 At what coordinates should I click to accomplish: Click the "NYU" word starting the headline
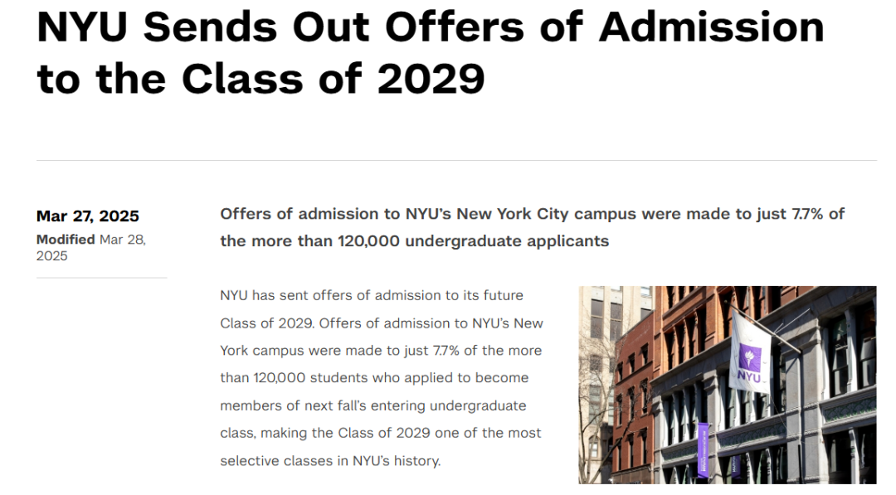point(81,27)
